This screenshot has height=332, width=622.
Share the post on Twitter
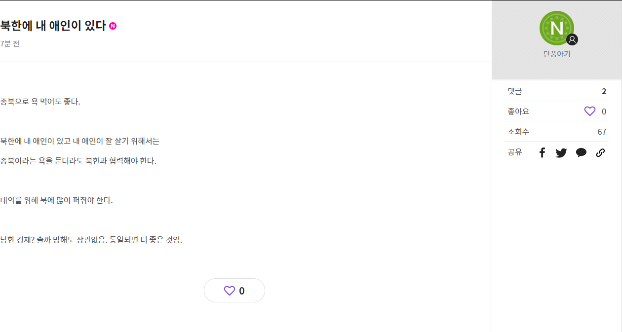pyautogui.click(x=561, y=153)
